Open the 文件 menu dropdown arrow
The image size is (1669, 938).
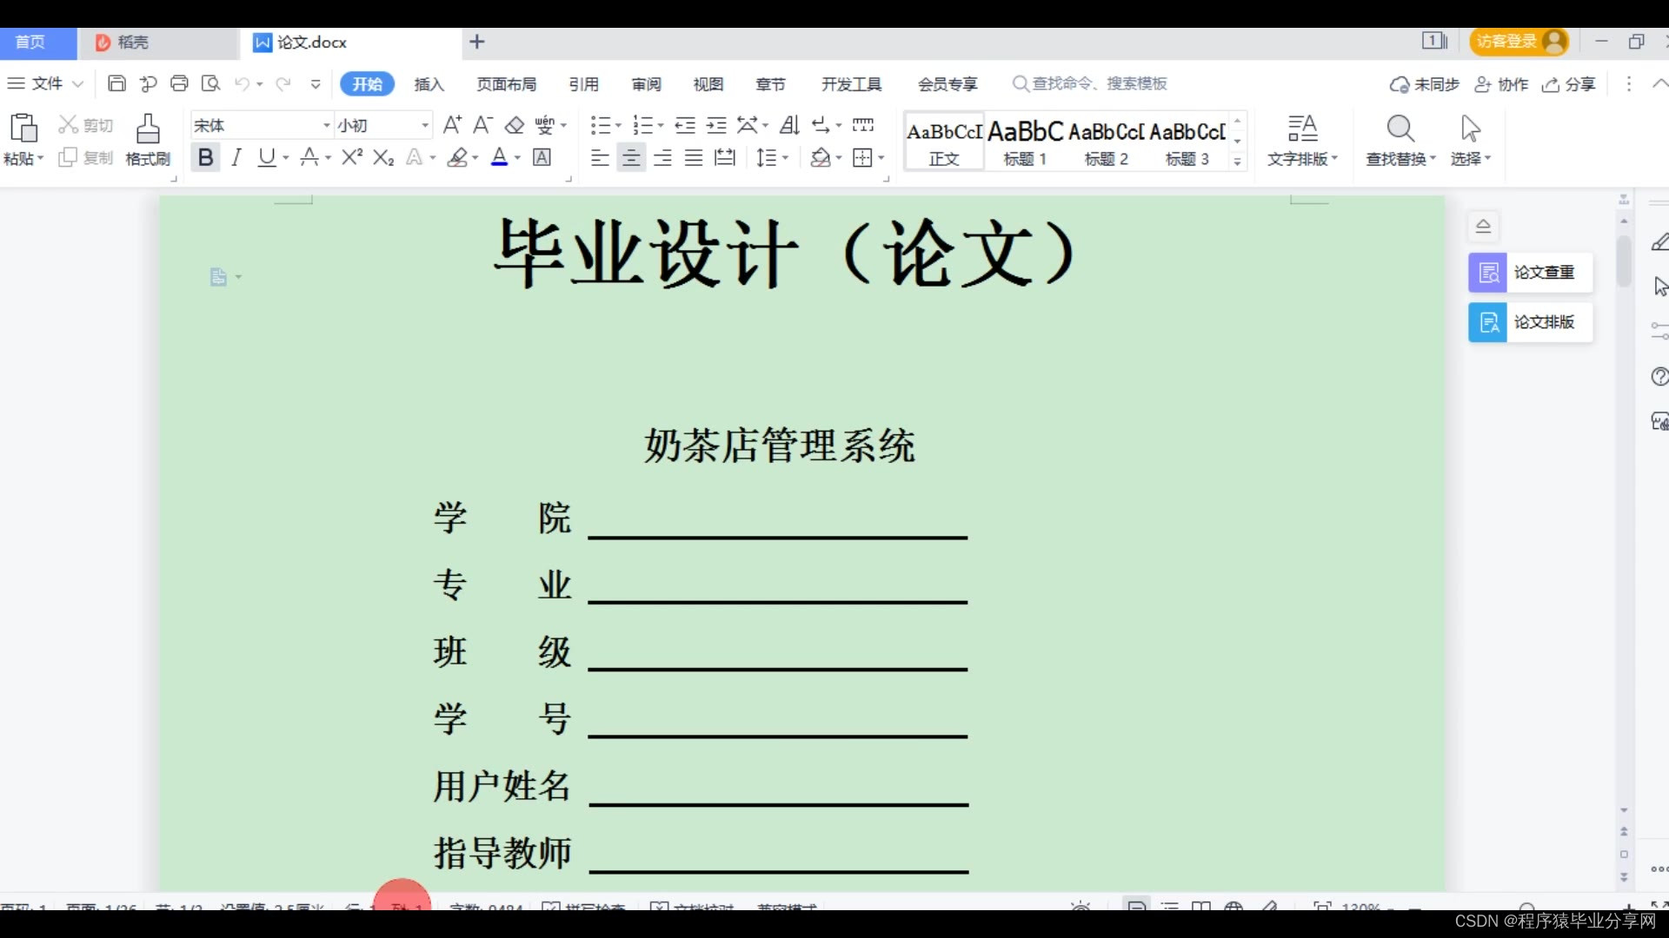[x=77, y=83]
